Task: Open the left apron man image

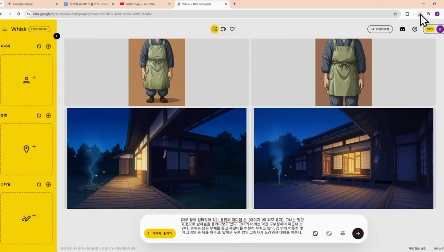Action: (x=157, y=72)
